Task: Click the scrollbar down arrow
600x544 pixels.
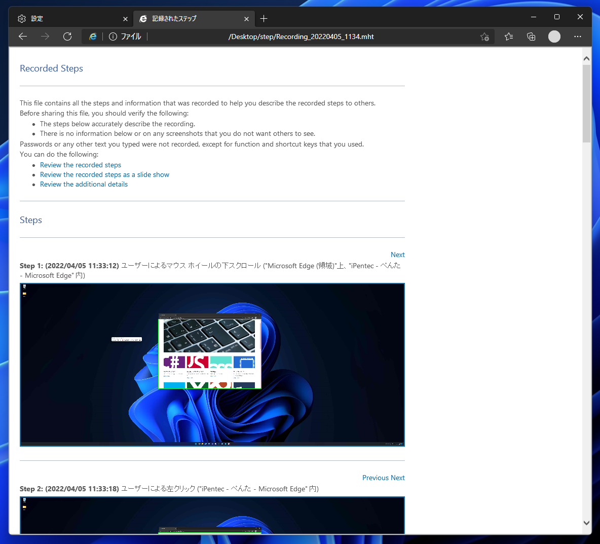Action: click(586, 523)
